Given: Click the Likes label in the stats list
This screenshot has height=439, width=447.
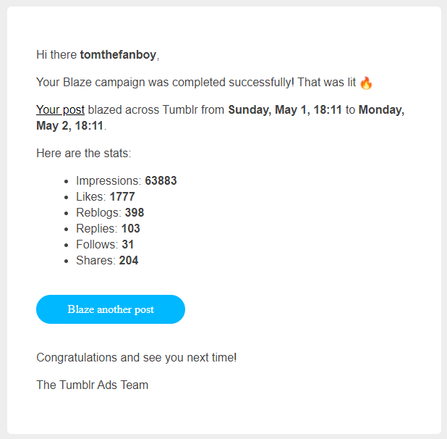Looking at the screenshot, I should [x=91, y=197].
